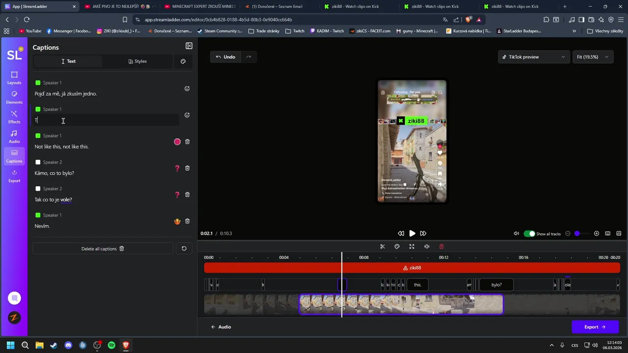Image resolution: width=628 pixels, height=353 pixels.
Task: Switch to MINECRAFT EXPERT browser tab
Action: [200, 6]
